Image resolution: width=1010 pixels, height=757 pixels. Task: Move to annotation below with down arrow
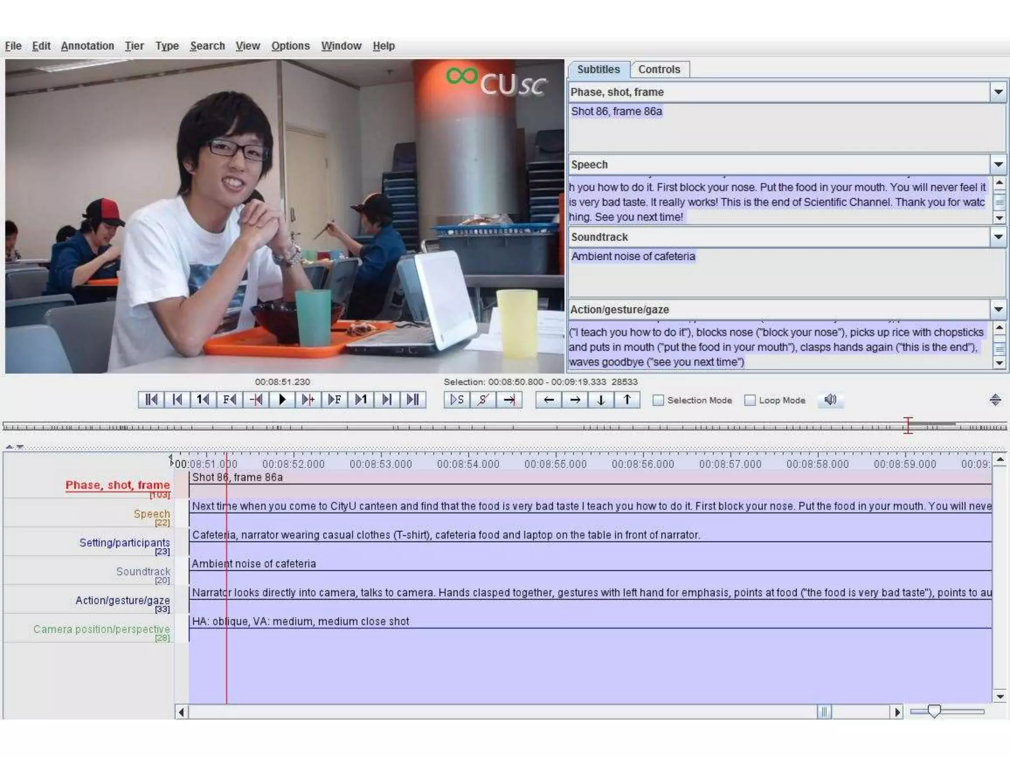pos(601,400)
